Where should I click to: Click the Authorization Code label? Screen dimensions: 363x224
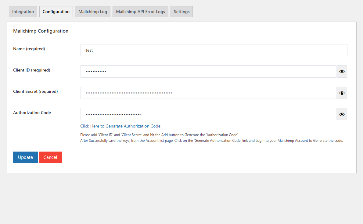[32, 113]
